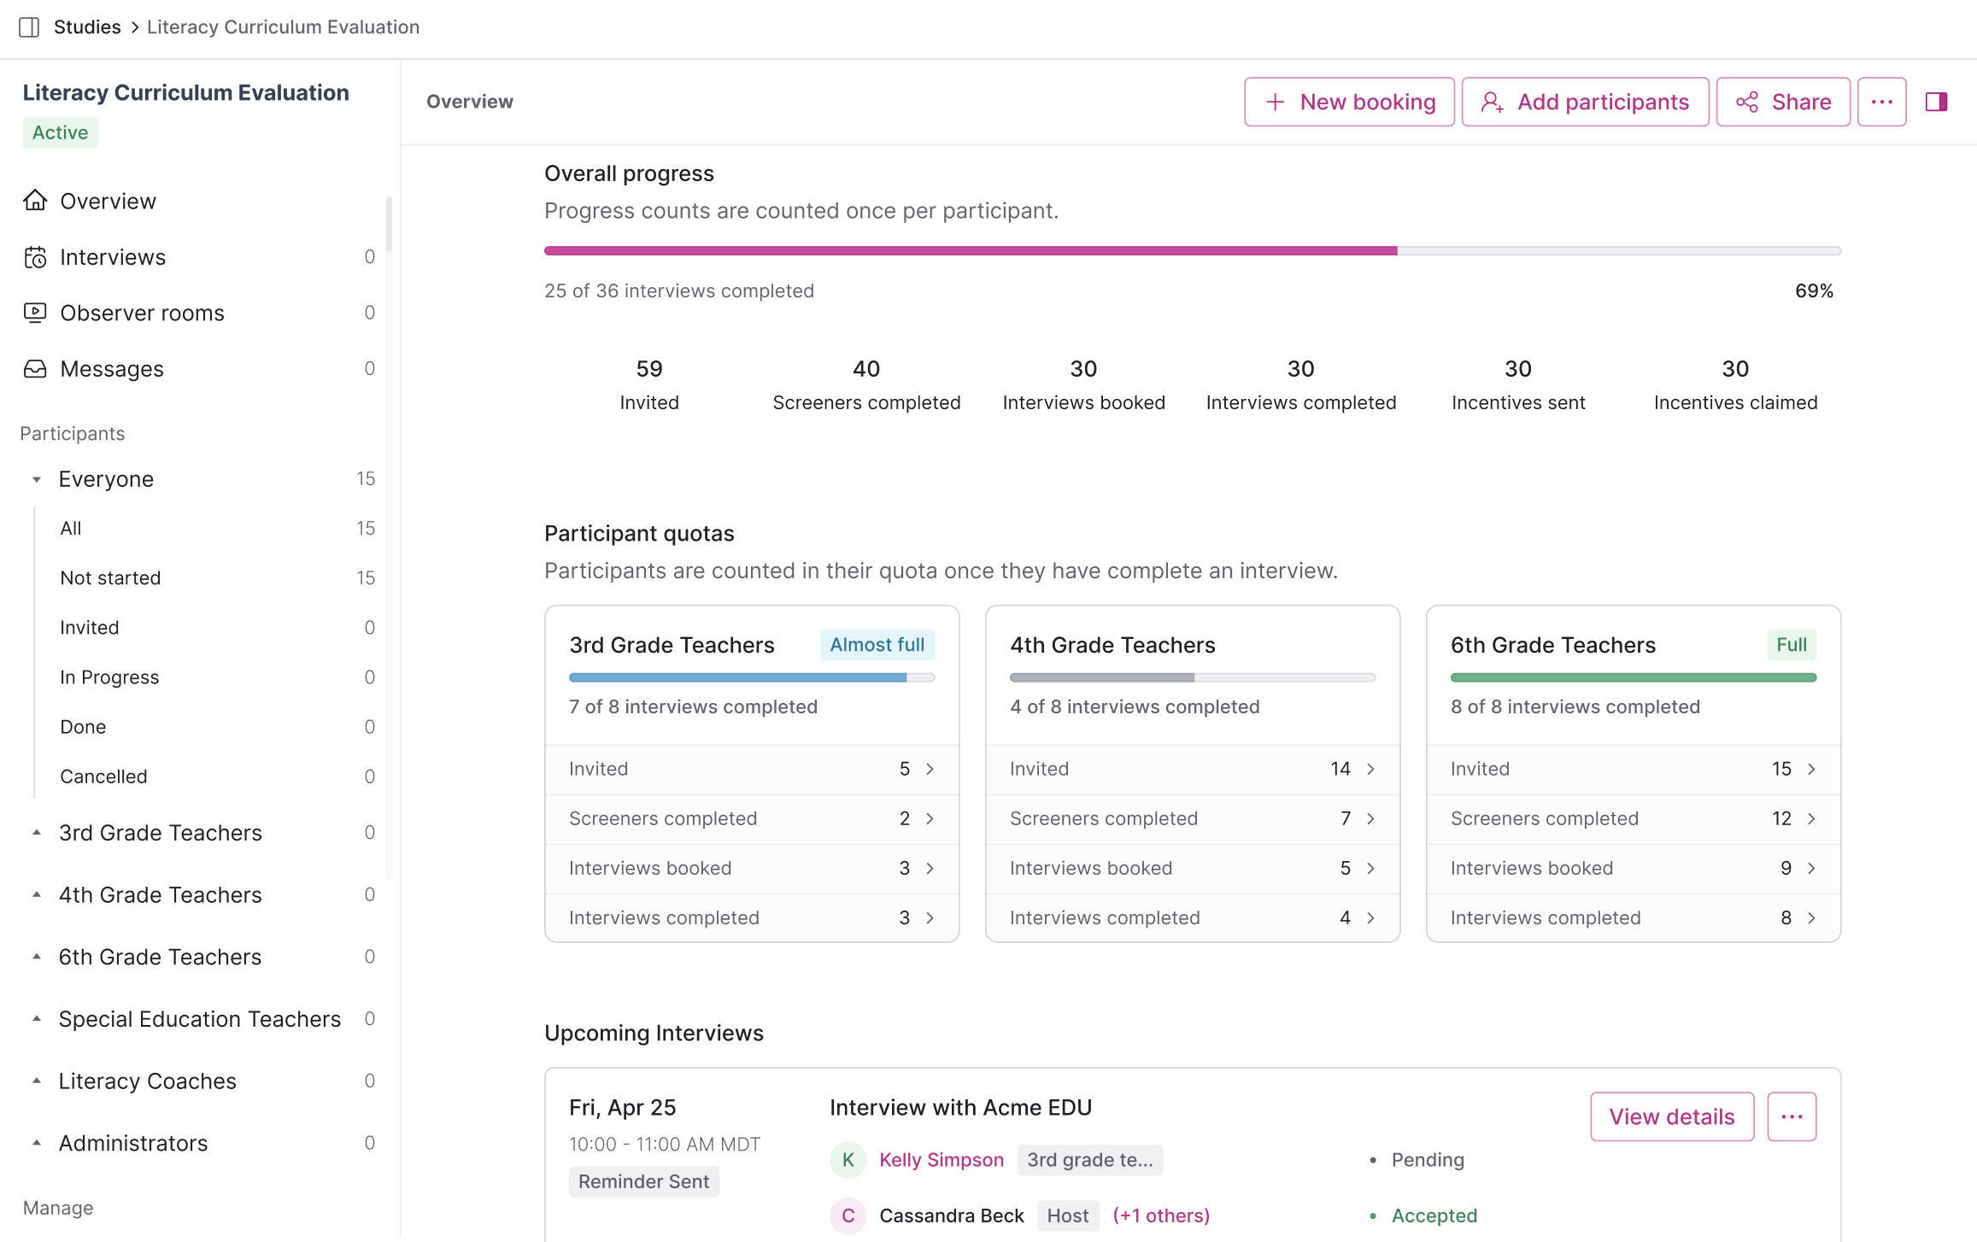
Task: Click the New booking button
Action: click(1349, 102)
